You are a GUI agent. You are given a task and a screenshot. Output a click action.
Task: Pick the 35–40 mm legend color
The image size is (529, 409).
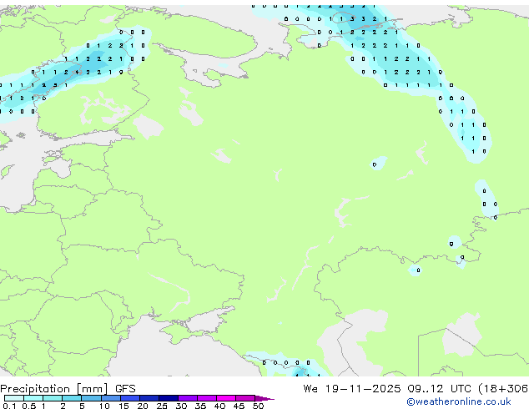(x=207, y=398)
